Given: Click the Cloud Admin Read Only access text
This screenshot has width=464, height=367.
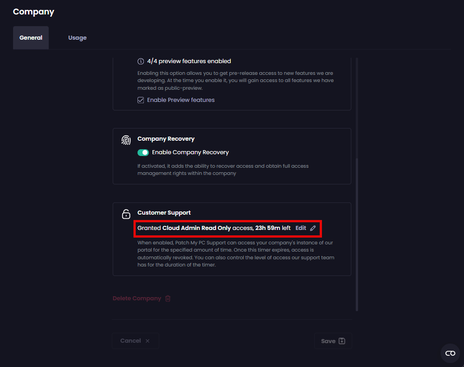Looking at the screenshot, I should tap(197, 228).
